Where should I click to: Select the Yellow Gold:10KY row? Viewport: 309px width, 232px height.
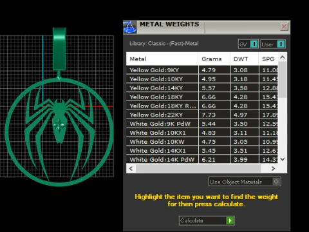coord(202,79)
